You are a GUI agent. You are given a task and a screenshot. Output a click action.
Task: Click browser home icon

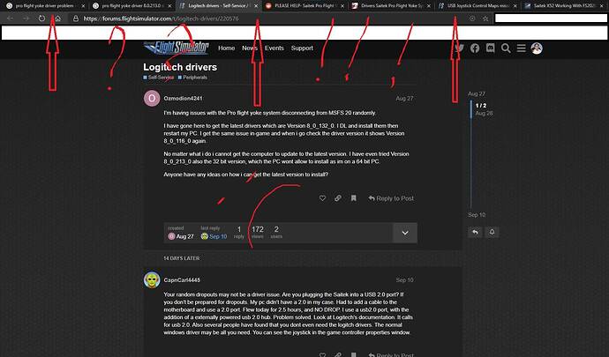[x=56, y=18]
